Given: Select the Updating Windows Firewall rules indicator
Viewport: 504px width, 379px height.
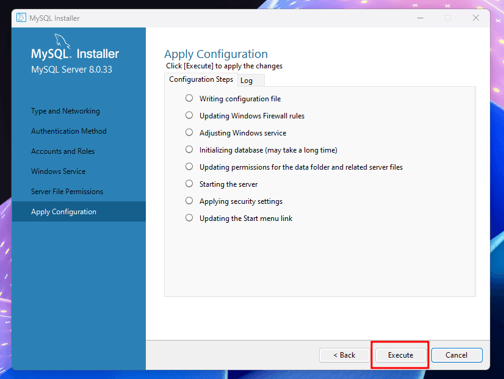Looking at the screenshot, I should (189, 115).
